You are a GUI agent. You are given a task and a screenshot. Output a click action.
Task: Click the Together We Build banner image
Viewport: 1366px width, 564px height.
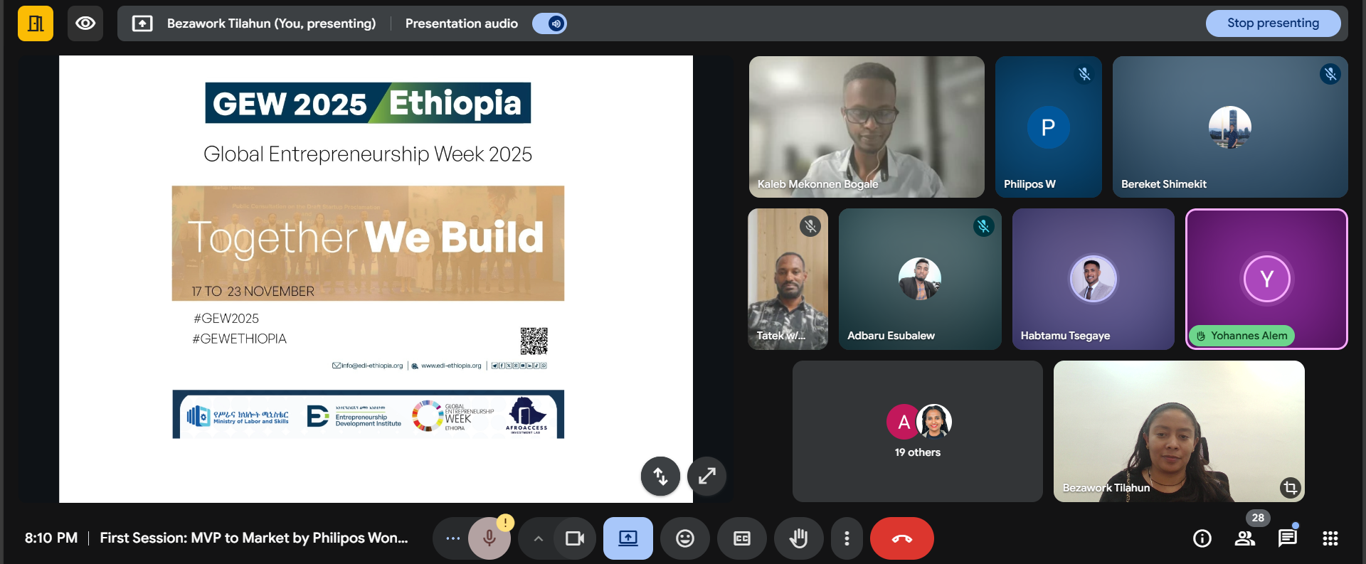[x=368, y=243]
